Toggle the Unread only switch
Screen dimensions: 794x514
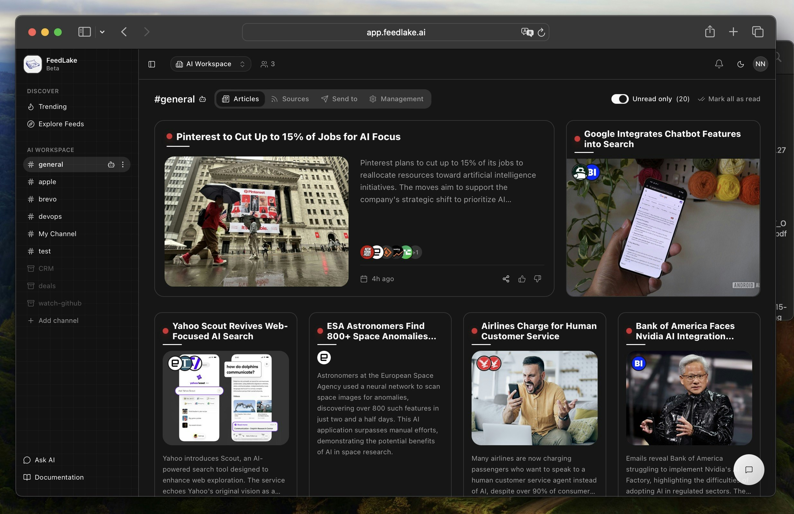[x=619, y=99]
